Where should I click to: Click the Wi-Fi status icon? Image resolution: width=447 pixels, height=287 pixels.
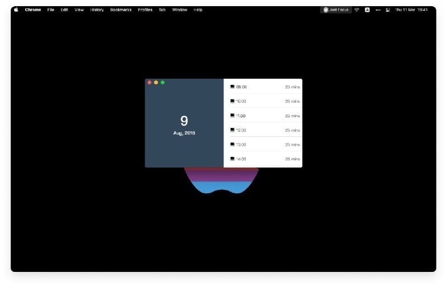click(357, 9)
